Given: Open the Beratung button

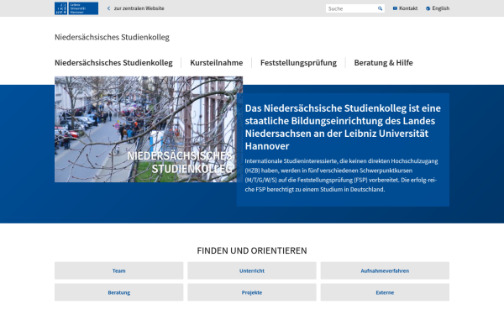Looking at the screenshot, I should [x=119, y=292].
